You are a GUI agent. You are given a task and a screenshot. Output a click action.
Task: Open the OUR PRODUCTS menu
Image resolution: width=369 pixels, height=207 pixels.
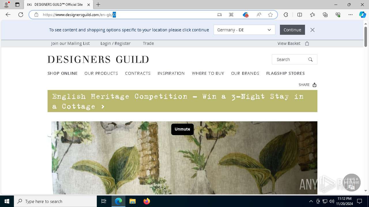point(101,73)
